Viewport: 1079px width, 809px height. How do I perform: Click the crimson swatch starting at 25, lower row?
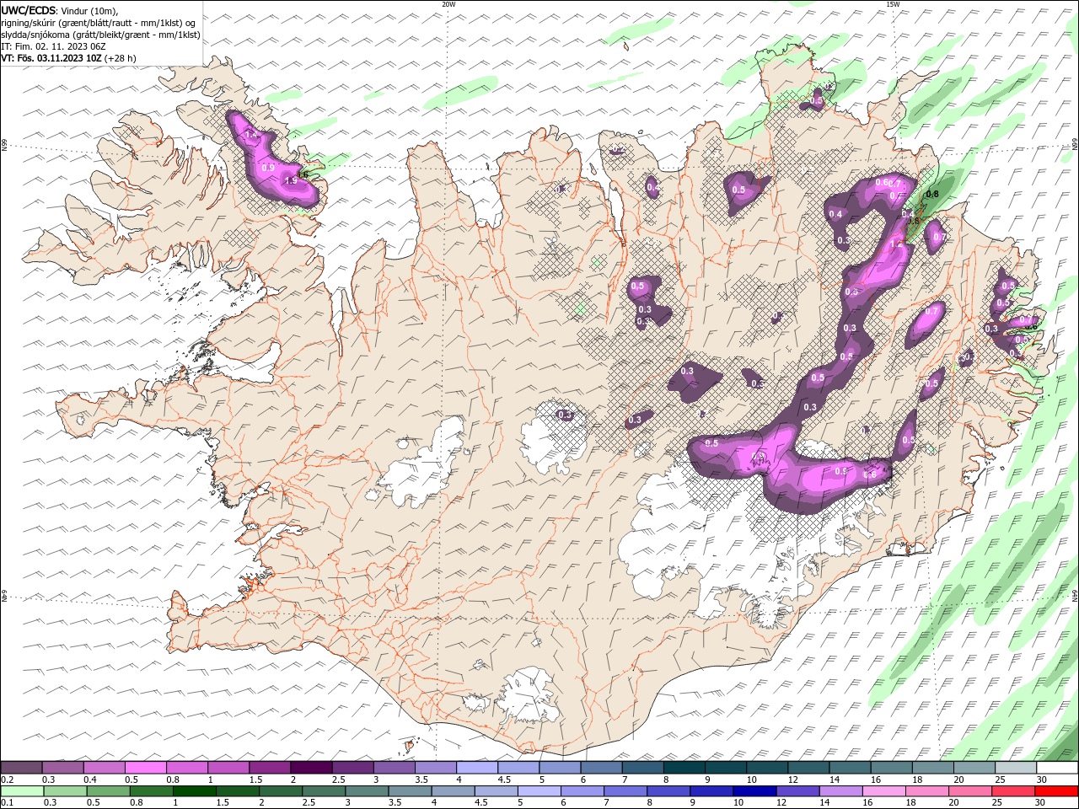[x=1012, y=791]
